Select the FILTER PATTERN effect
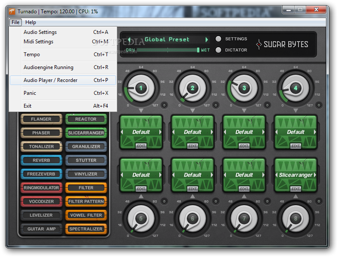Screen dimensions: 338x257 pos(86,202)
